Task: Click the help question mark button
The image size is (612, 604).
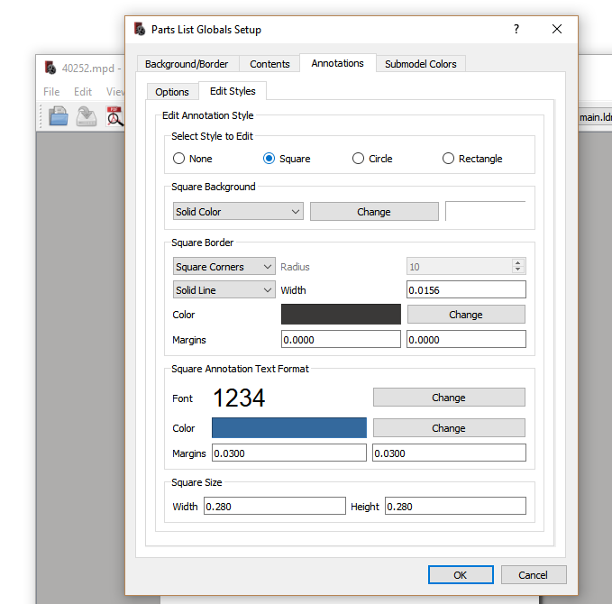Action: tap(516, 29)
